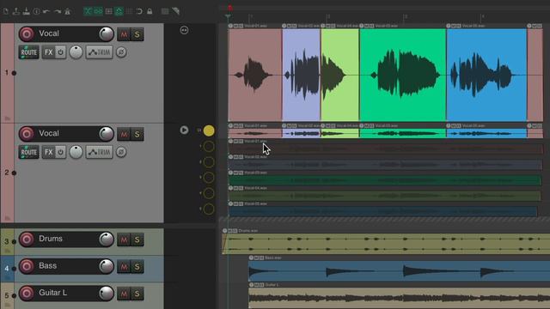550x309 pixels.
Task: Click measure 2 on the timeline ruler
Action: [327, 16]
